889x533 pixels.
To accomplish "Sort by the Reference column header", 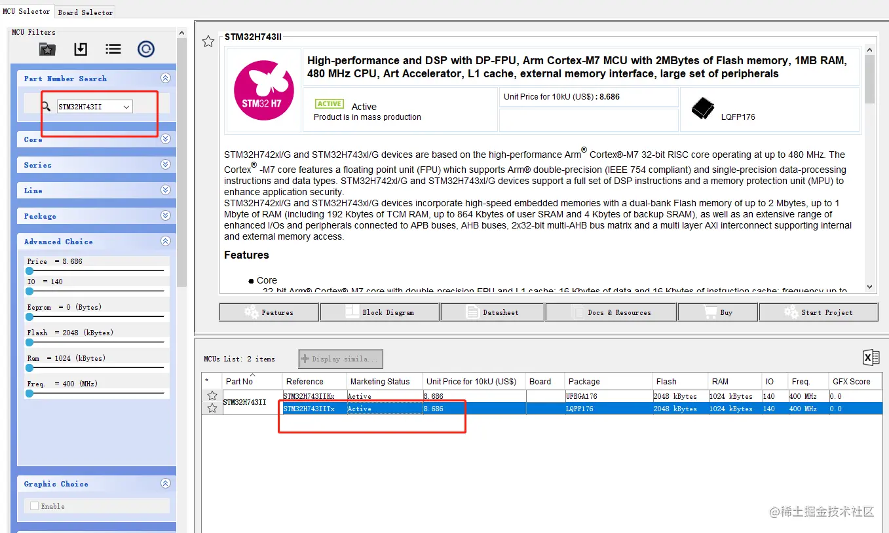I will tap(314, 381).
